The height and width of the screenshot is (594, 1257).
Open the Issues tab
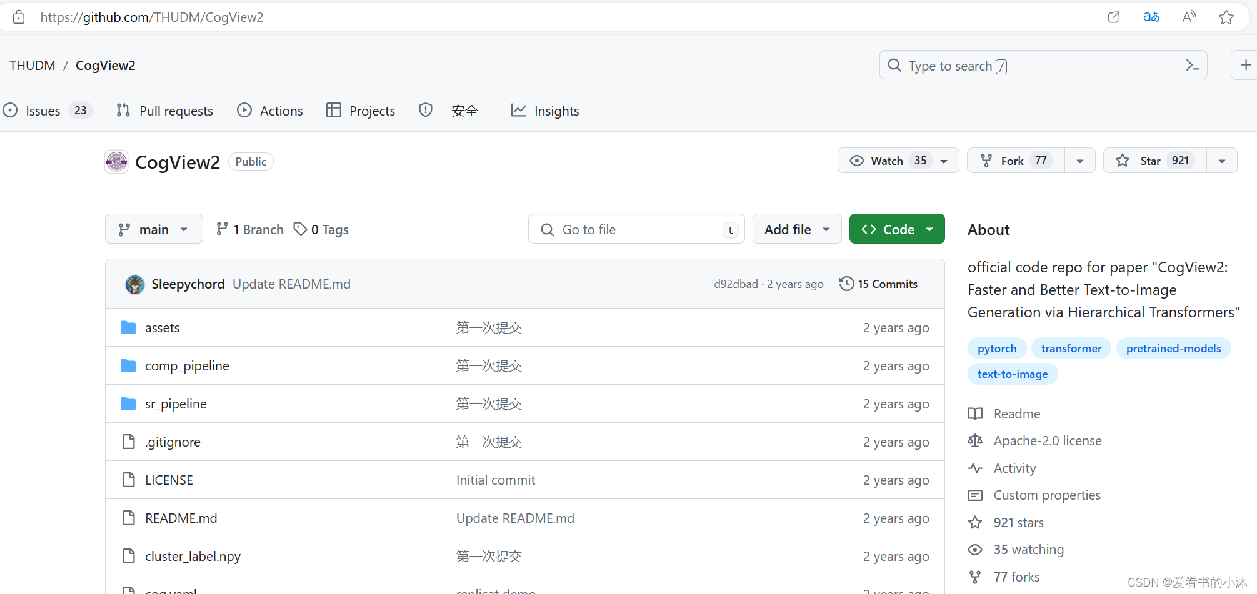point(47,111)
